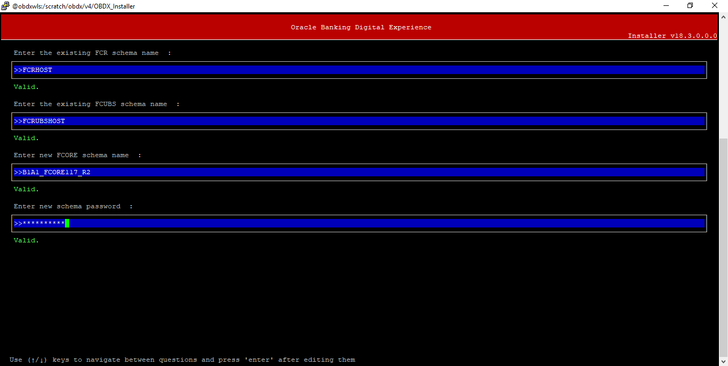Click 'Enter the existing FCR schema name' prompt

(x=92, y=53)
